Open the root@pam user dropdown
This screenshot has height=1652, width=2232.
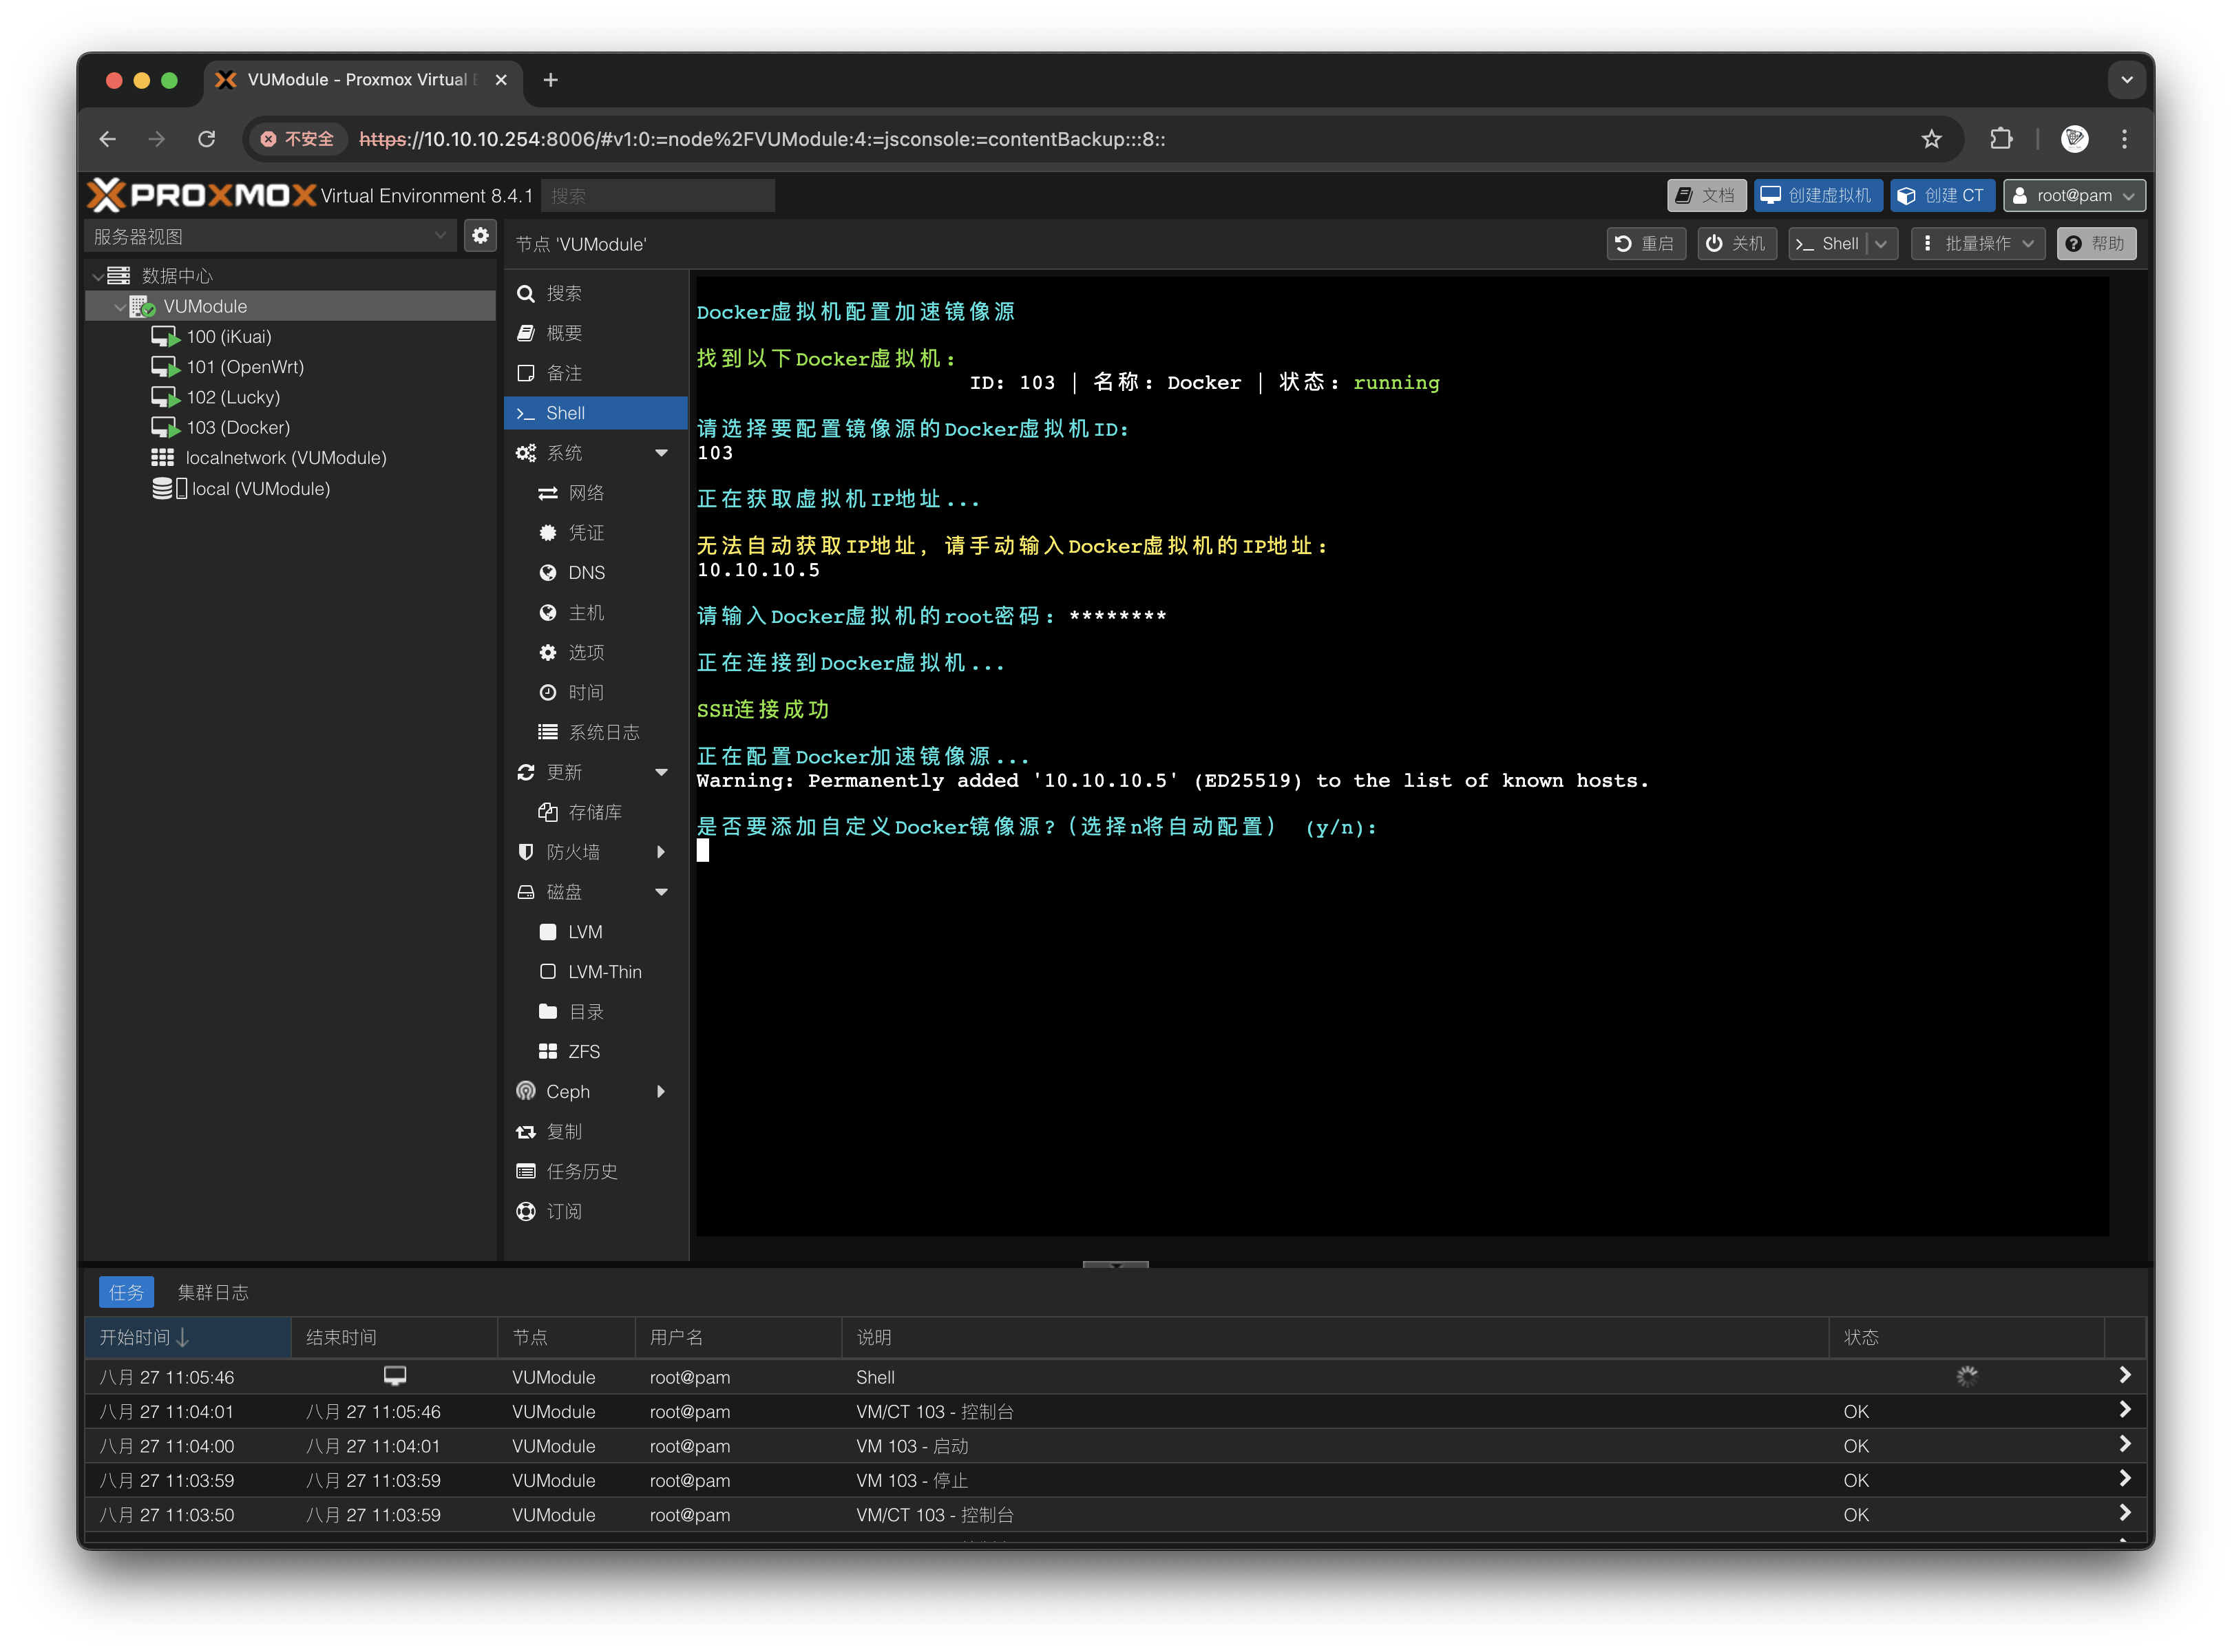pyautogui.click(x=2074, y=195)
